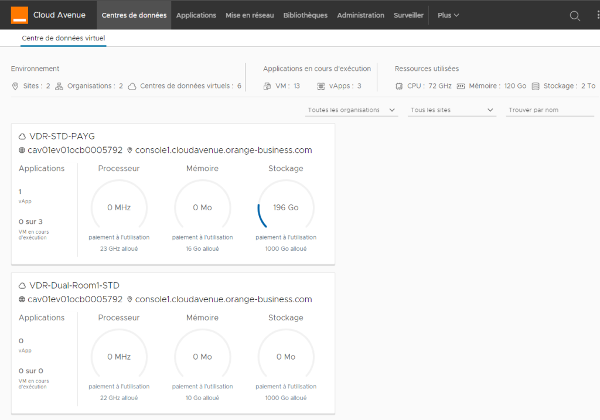
Task: Click "23 GHz alloué" text
Action: pos(119,248)
